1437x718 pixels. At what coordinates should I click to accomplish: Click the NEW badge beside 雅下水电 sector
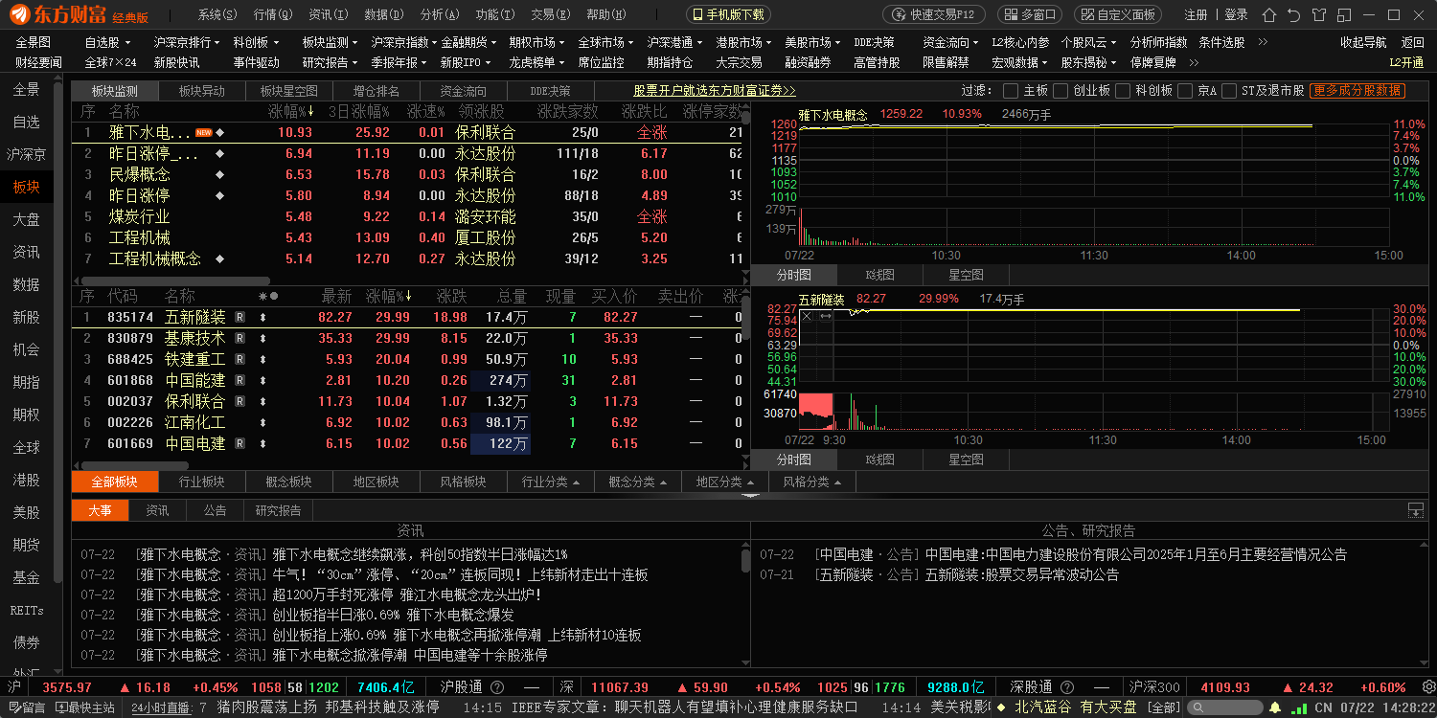[203, 132]
